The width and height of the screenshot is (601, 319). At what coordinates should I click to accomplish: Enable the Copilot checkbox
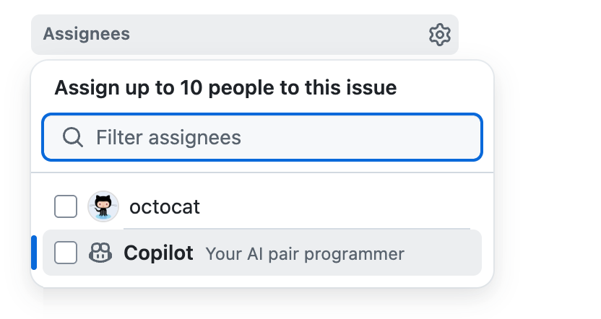pos(66,253)
